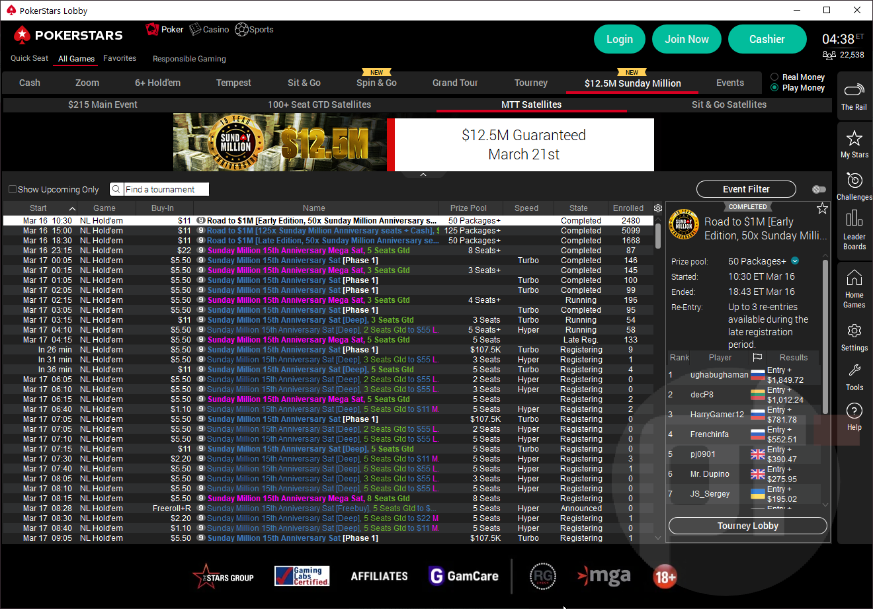Open tournament list column settings gear
The height and width of the screenshot is (609, 873).
click(x=657, y=208)
